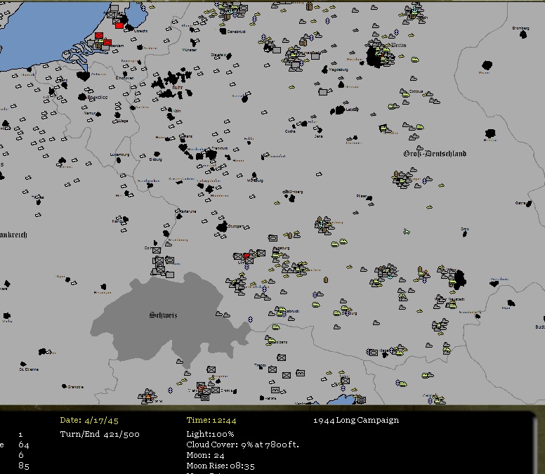This screenshot has width=545, height=474.
Task: Click the Bromberg city marker
Action: coord(523,34)
